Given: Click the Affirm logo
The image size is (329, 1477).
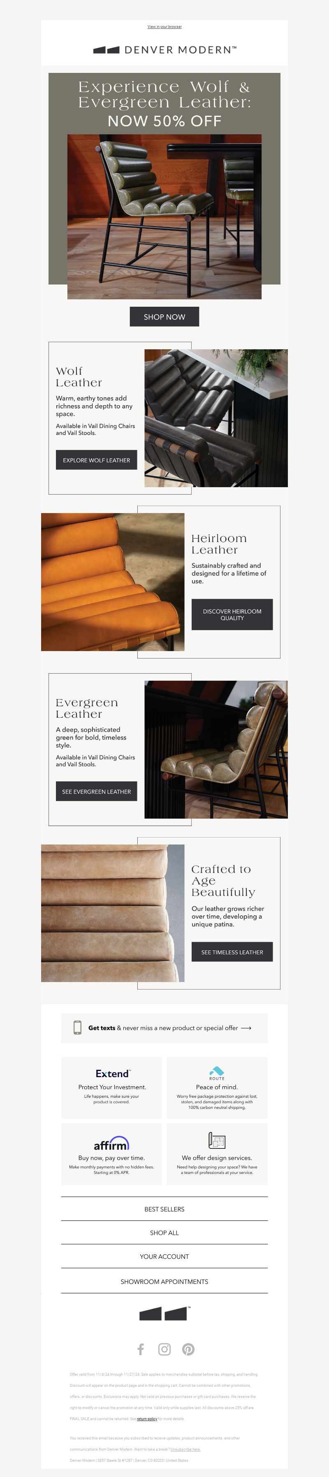Looking at the screenshot, I should [x=111, y=1143].
